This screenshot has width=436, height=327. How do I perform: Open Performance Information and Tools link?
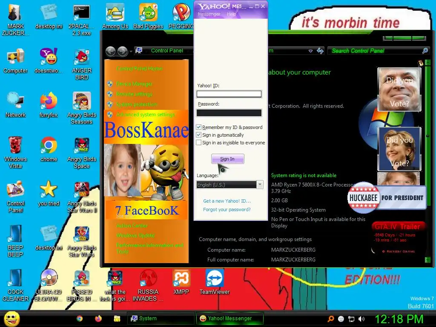click(x=149, y=248)
